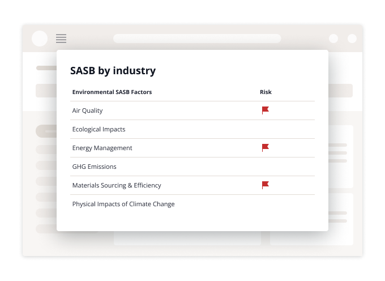
Task: Select the Ecological Impacts row label
Action: 99,129
